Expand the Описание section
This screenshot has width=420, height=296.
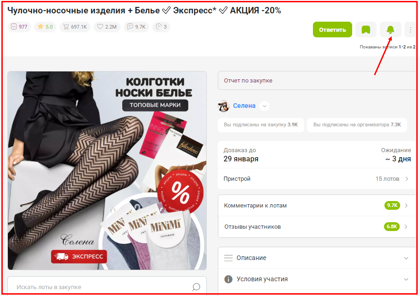pos(317,258)
